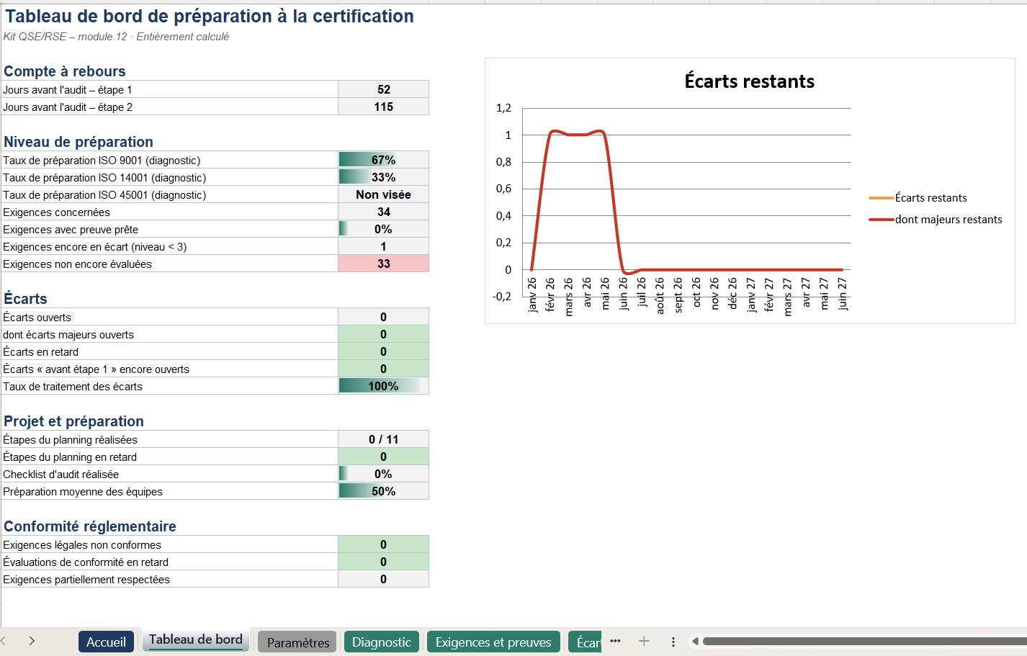Click the add new sheet plus icon
This screenshot has width=1027, height=656.
tap(644, 641)
